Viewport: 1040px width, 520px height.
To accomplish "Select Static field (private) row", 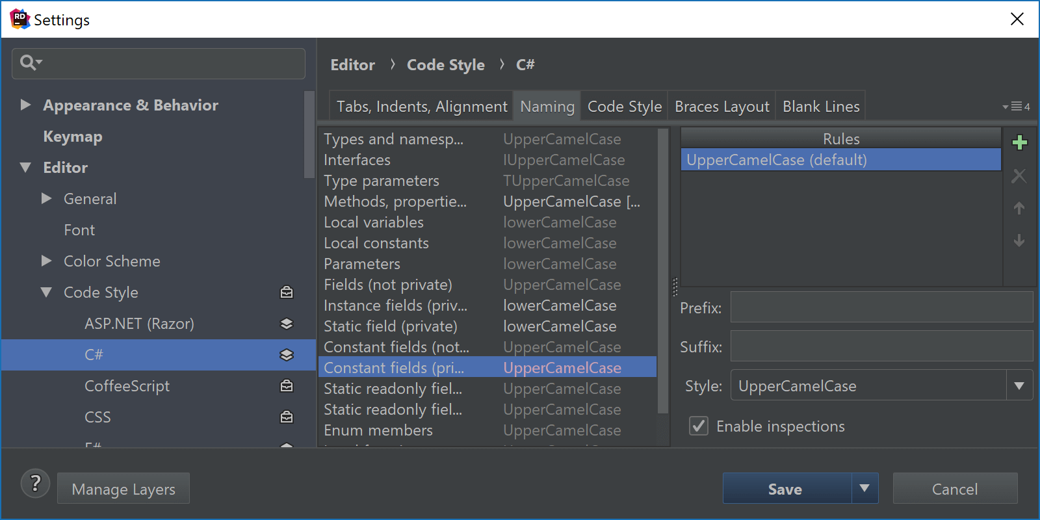I will [x=487, y=326].
